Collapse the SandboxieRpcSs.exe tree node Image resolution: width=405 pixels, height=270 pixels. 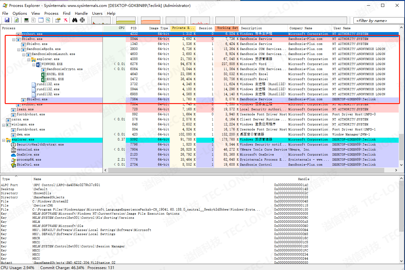pos(19,49)
